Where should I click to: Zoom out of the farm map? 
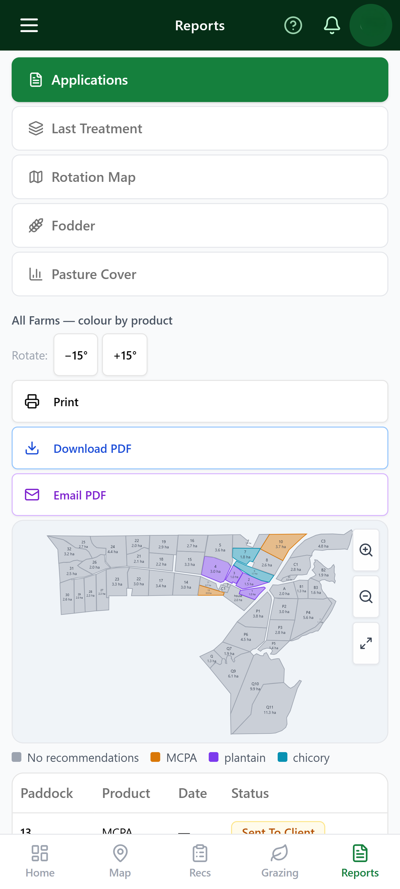point(366,596)
